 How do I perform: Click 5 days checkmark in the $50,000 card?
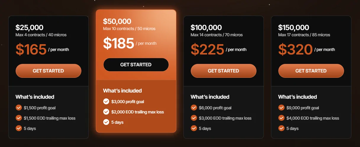106,122
